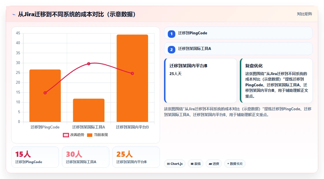Image resolution: width=324 pixels, height=179 pixels.
Task: Click the icon in the 进度 tag
Action: pyautogui.click(x=210, y=164)
